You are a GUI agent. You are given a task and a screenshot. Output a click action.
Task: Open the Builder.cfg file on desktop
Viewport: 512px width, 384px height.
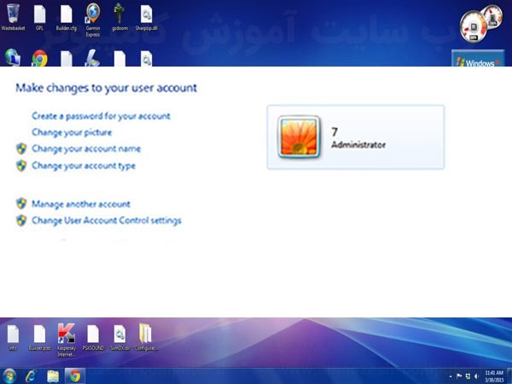point(66,15)
